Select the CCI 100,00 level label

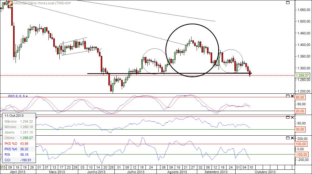[x=301, y=144]
